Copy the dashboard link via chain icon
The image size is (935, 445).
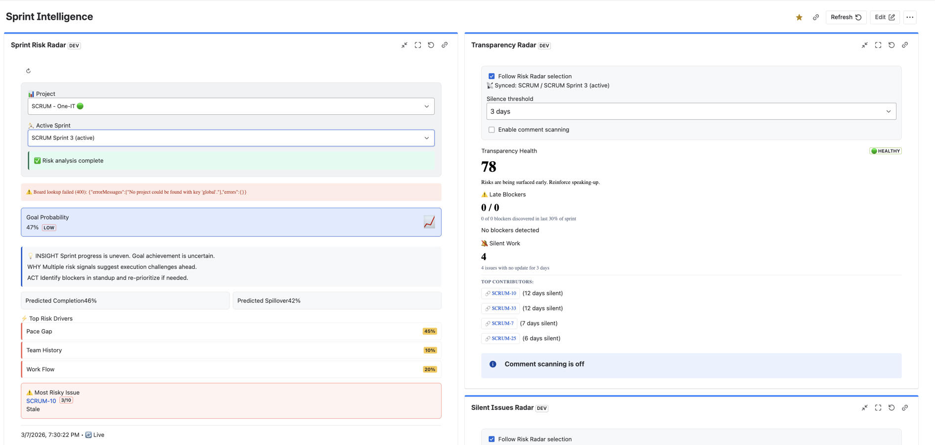tap(816, 17)
